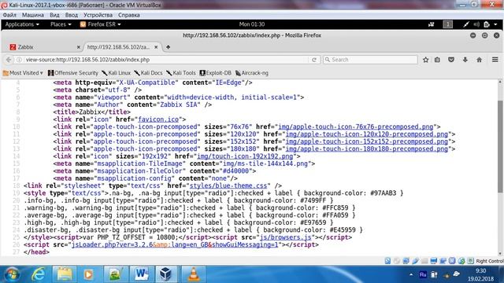504x283 pixels.
Task: Open the Places menu in Kali
Action: click(61, 24)
